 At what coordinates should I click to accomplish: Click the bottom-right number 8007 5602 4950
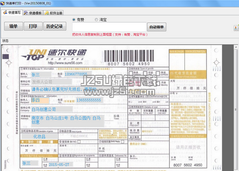pos(188,165)
